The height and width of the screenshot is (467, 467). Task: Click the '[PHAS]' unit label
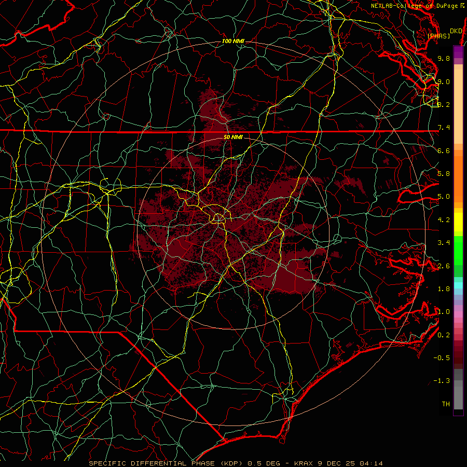pyautogui.click(x=438, y=36)
